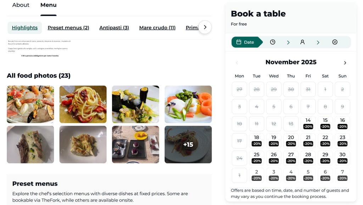Select the offers percentage icon

point(334,42)
